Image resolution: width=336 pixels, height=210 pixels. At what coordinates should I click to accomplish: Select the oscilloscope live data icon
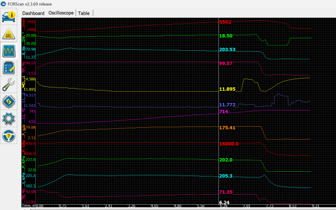(9, 51)
